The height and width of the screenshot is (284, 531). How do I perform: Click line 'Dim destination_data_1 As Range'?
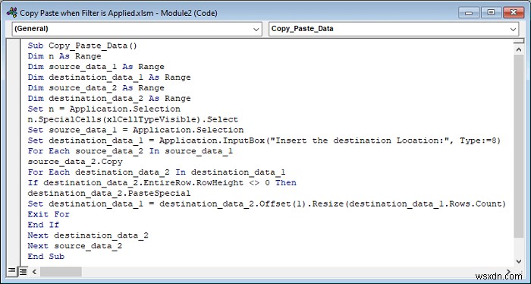pos(109,77)
